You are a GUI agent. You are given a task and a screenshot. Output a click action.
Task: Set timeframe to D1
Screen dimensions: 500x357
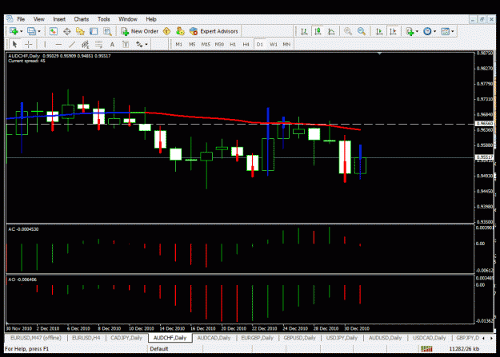tap(259, 44)
